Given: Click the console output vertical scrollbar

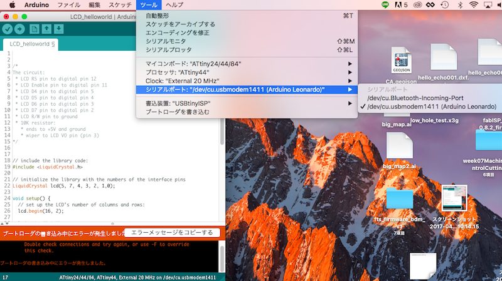Looking at the screenshot, I should pos(222,258).
